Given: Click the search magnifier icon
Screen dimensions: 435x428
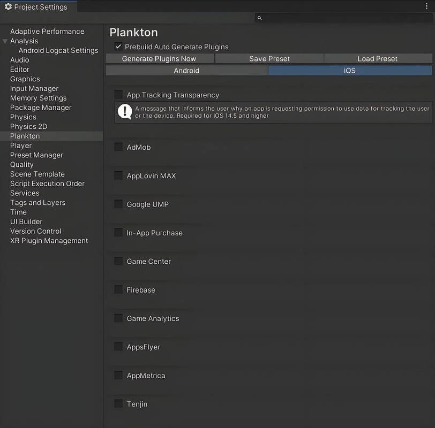Looking at the screenshot, I should tap(259, 18).
